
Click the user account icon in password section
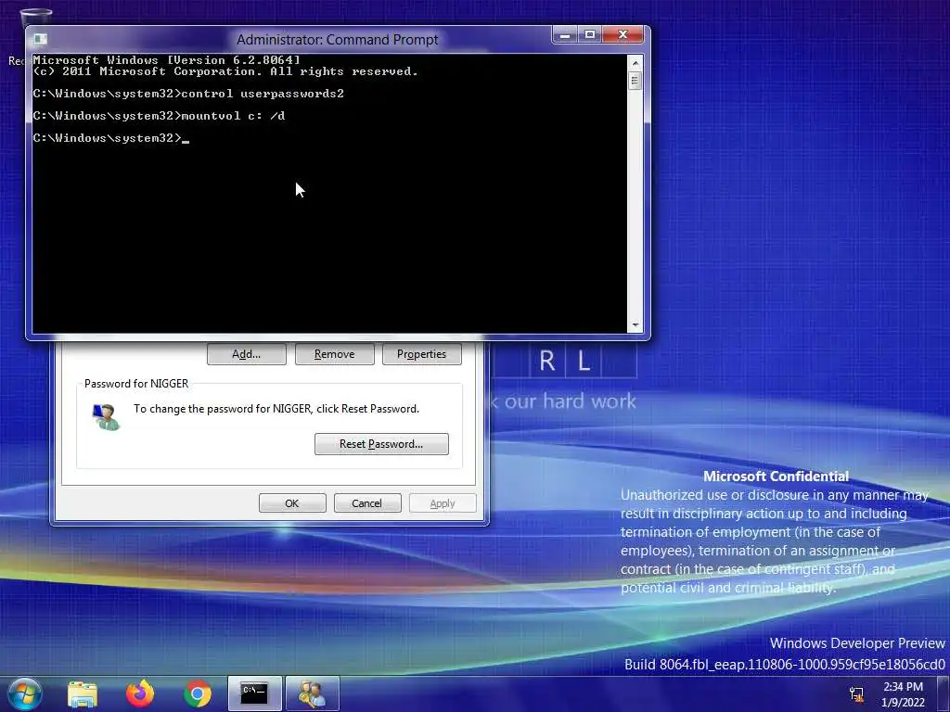pyautogui.click(x=106, y=416)
